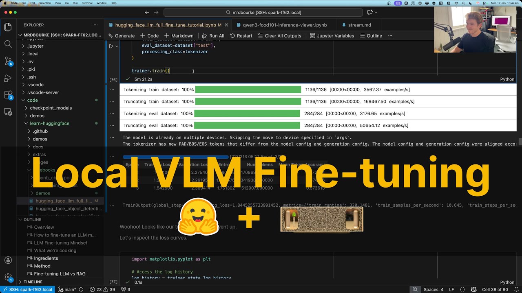Expand the .jupyter folder

point(23,46)
